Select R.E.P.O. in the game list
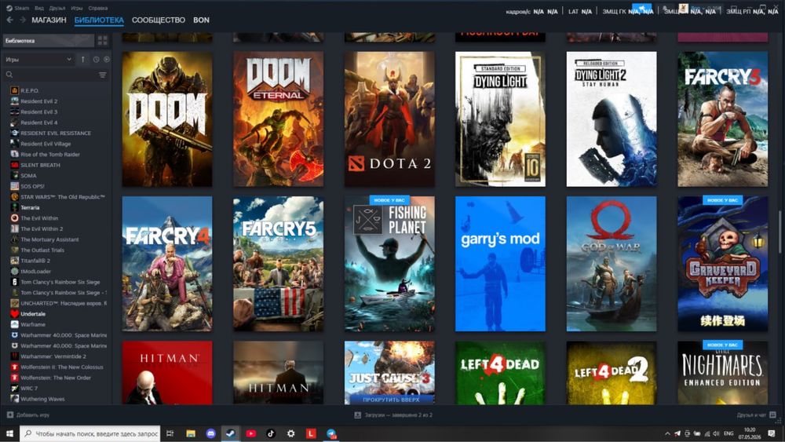This screenshot has width=785, height=442. coord(30,90)
